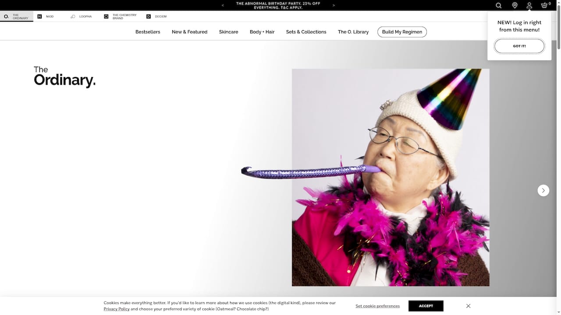Viewport: 561px width, 315px height.
Task: Show next slide with carousel arrow
Action: click(x=543, y=190)
